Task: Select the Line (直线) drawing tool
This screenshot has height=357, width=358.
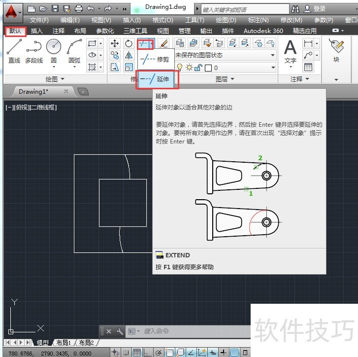Action: point(14,51)
